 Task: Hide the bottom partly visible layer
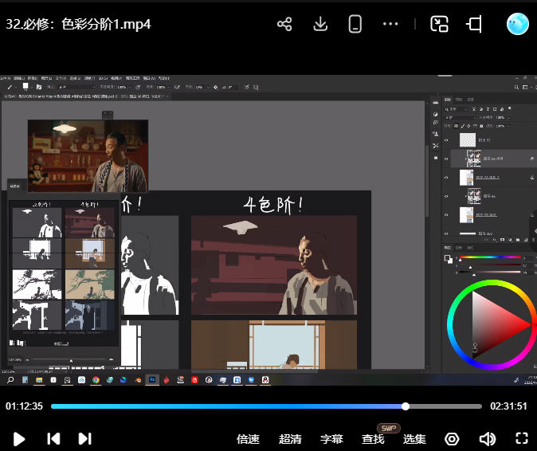click(446, 233)
